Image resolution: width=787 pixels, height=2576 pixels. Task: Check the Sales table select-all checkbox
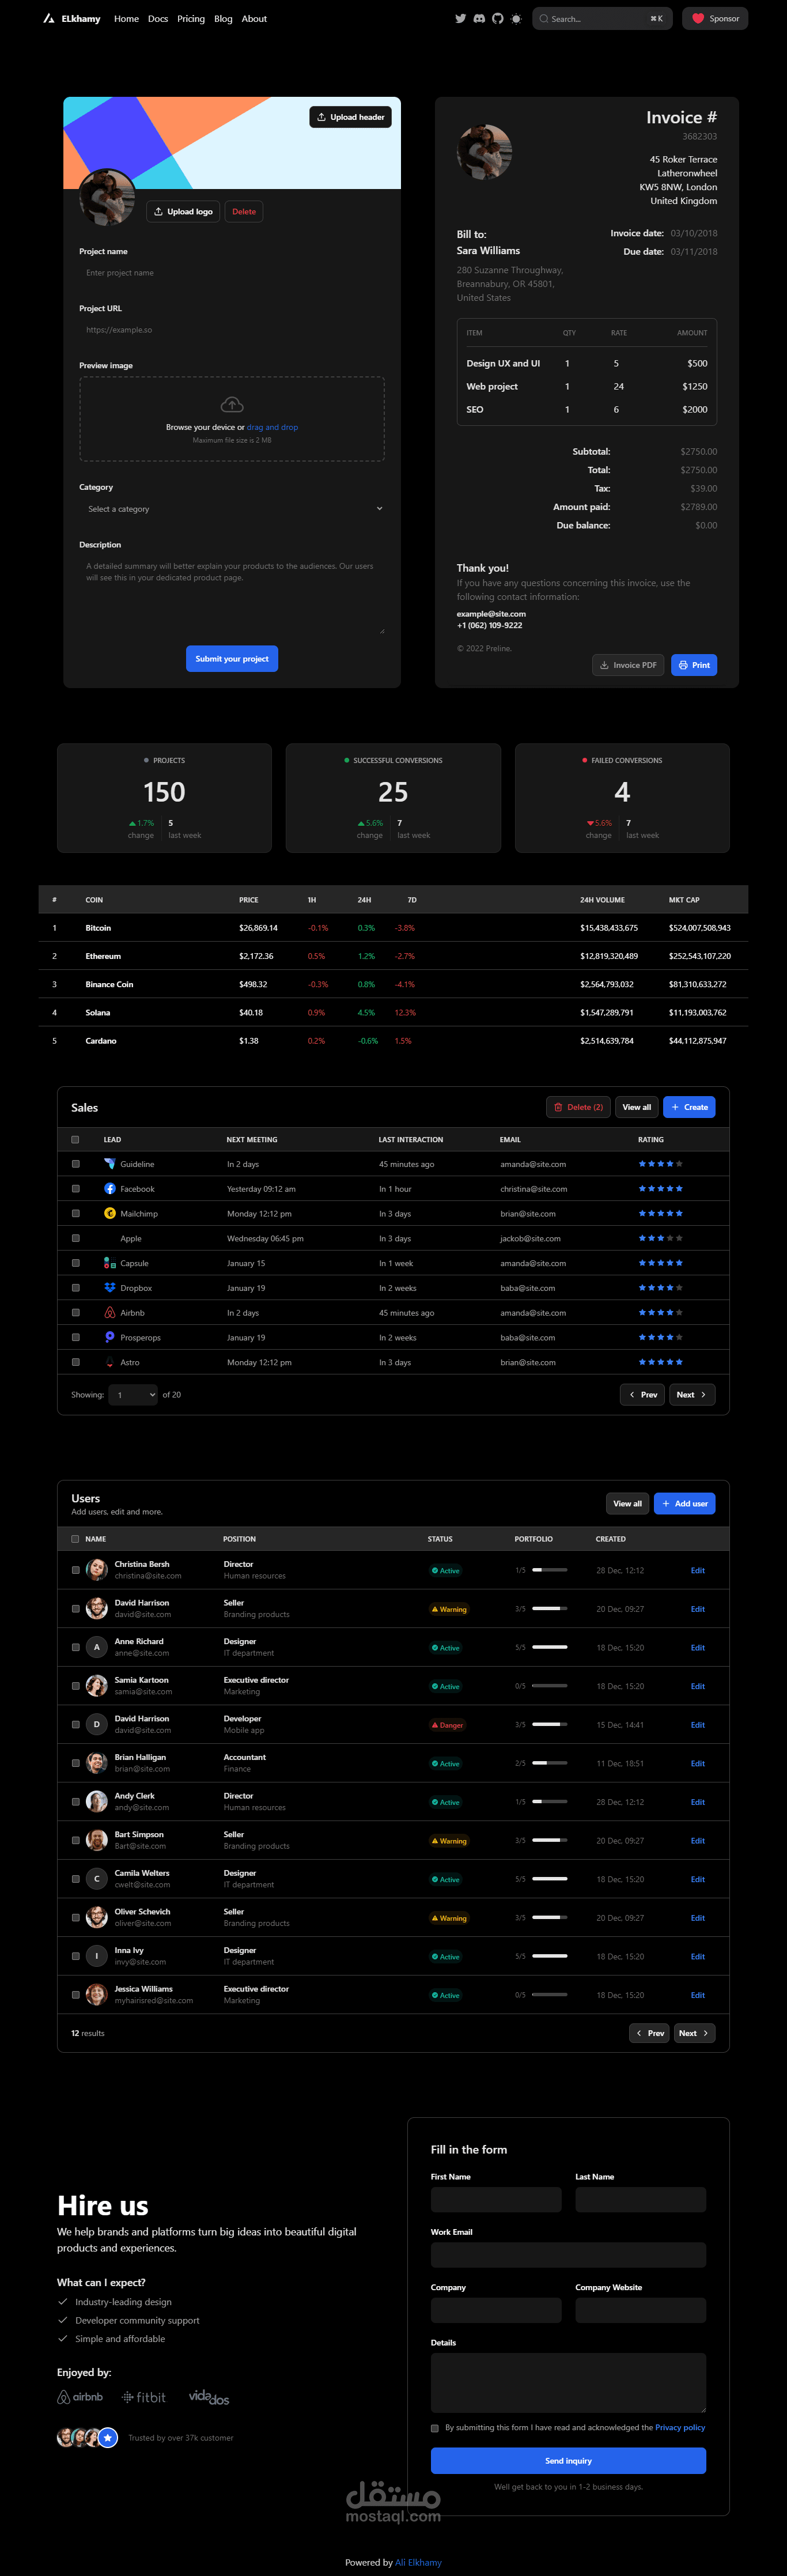(x=75, y=1140)
